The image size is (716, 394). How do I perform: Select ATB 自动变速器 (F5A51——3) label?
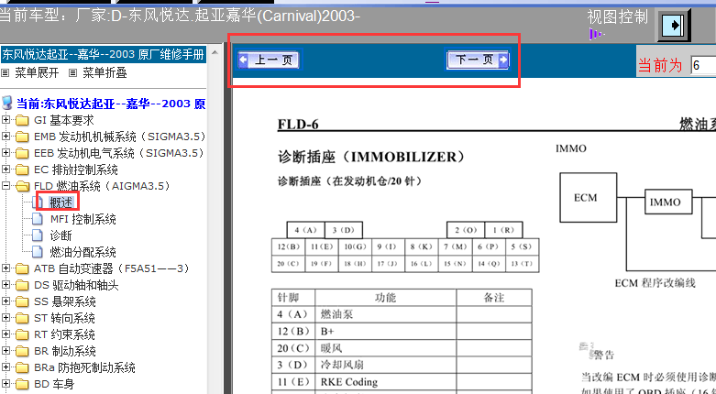(112, 268)
